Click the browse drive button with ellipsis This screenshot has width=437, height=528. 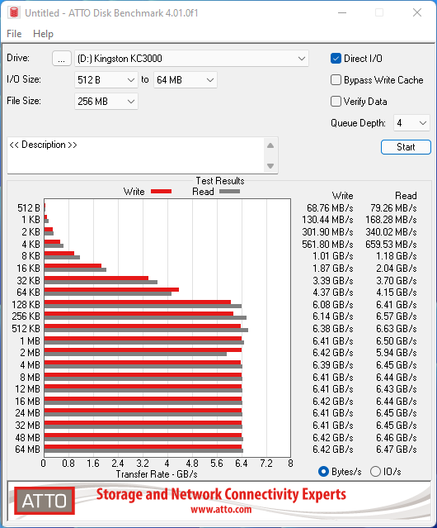62,59
